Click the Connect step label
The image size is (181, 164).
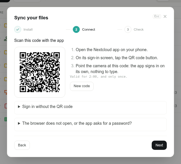coord(88,29)
